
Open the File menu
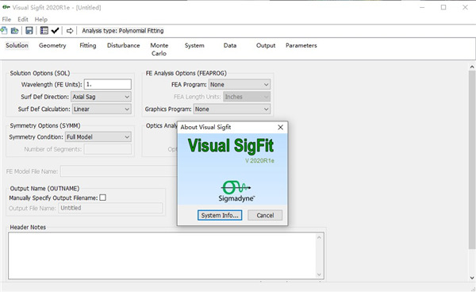coord(6,19)
